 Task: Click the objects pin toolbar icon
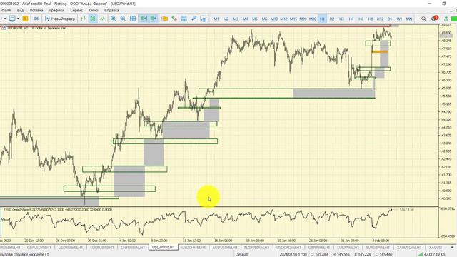click(x=194, y=19)
